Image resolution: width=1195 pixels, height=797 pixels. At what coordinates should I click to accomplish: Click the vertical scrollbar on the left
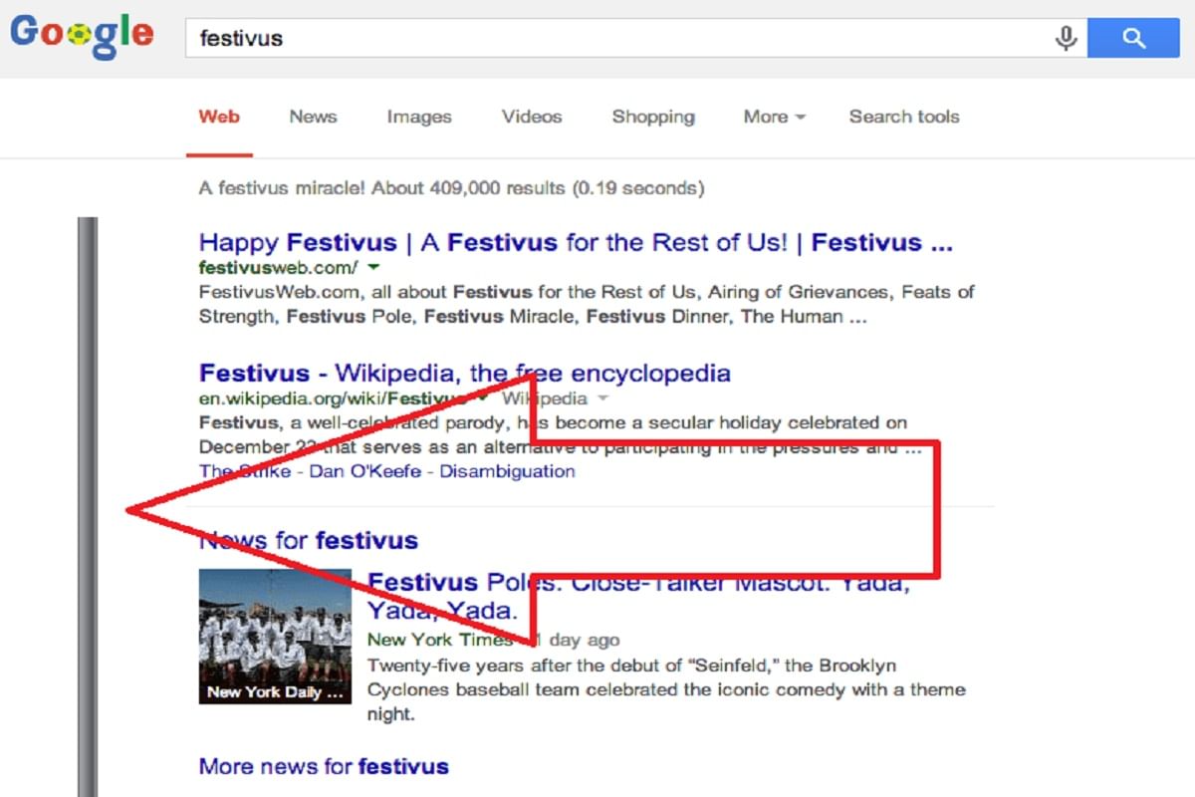(89, 498)
